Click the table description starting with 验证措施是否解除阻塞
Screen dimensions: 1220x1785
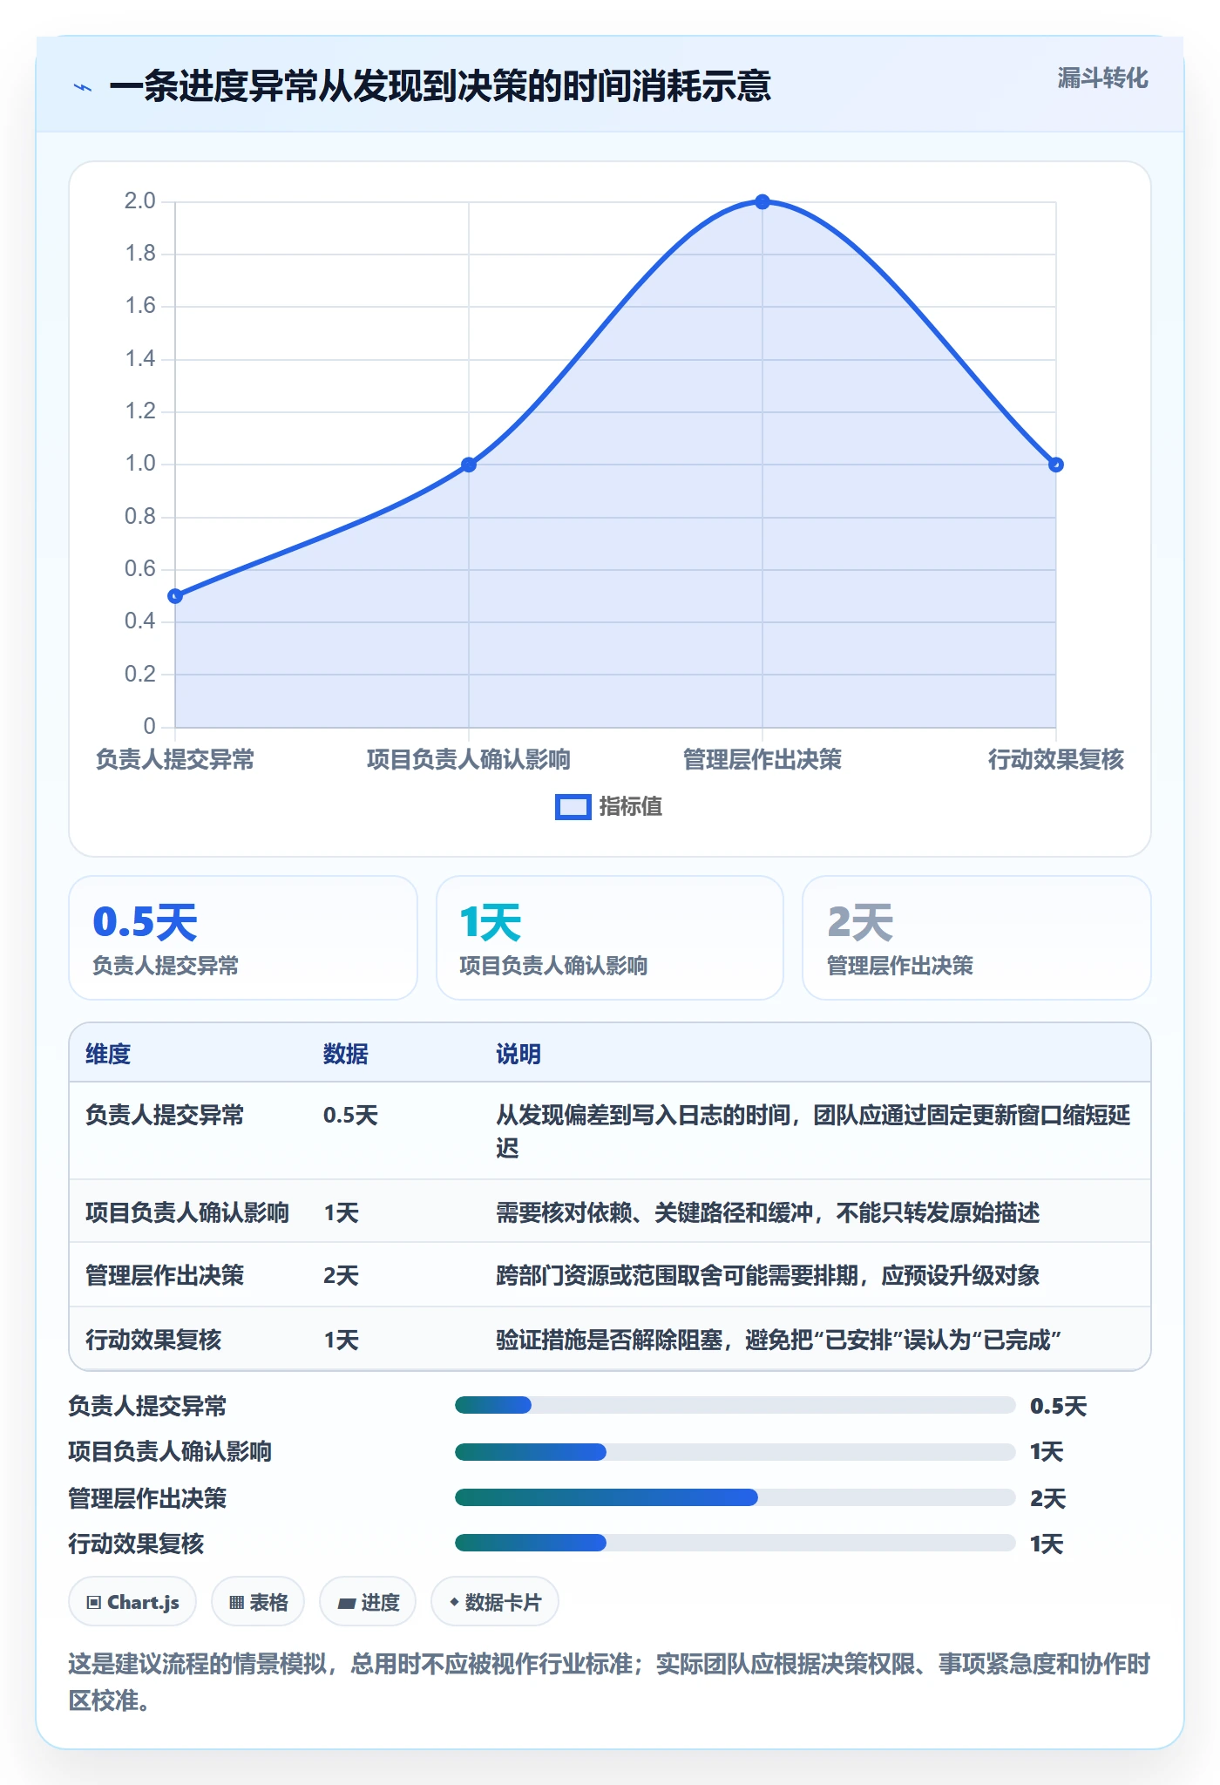coord(778,1340)
